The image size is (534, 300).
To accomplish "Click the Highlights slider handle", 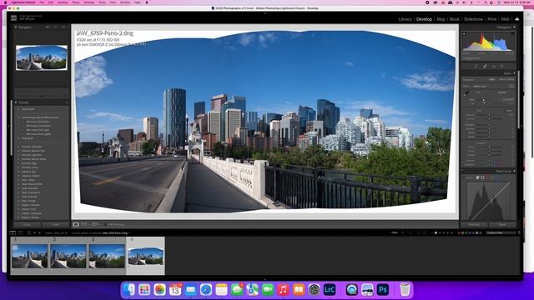I will [490, 125].
